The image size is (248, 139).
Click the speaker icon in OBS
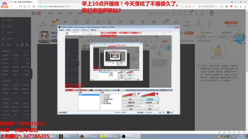pos(157,94)
